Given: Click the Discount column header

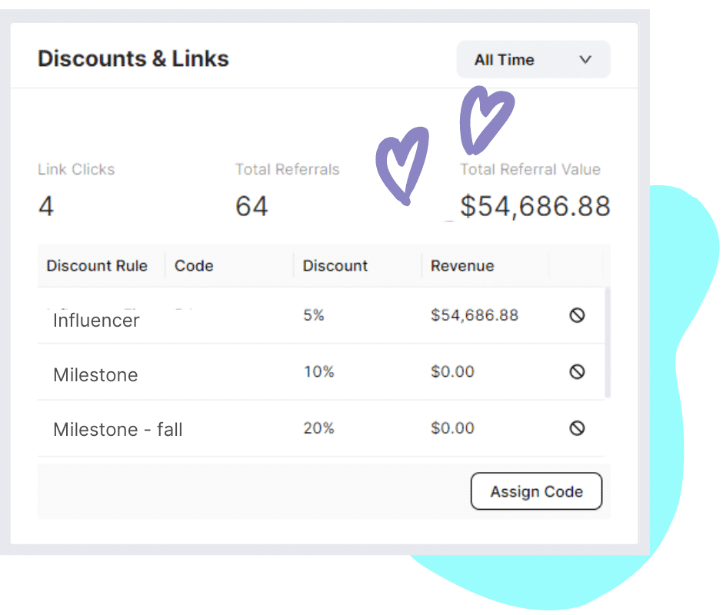Looking at the screenshot, I should [335, 265].
